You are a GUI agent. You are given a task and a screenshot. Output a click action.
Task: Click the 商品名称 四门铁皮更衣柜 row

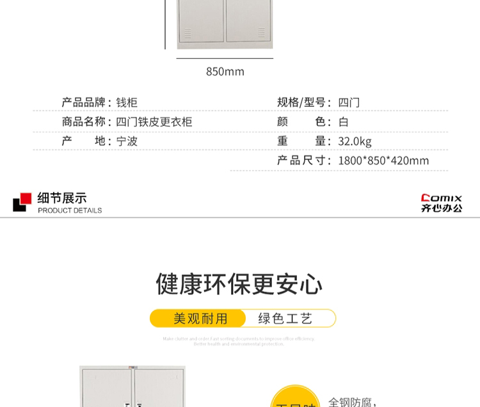click(127, 122)
